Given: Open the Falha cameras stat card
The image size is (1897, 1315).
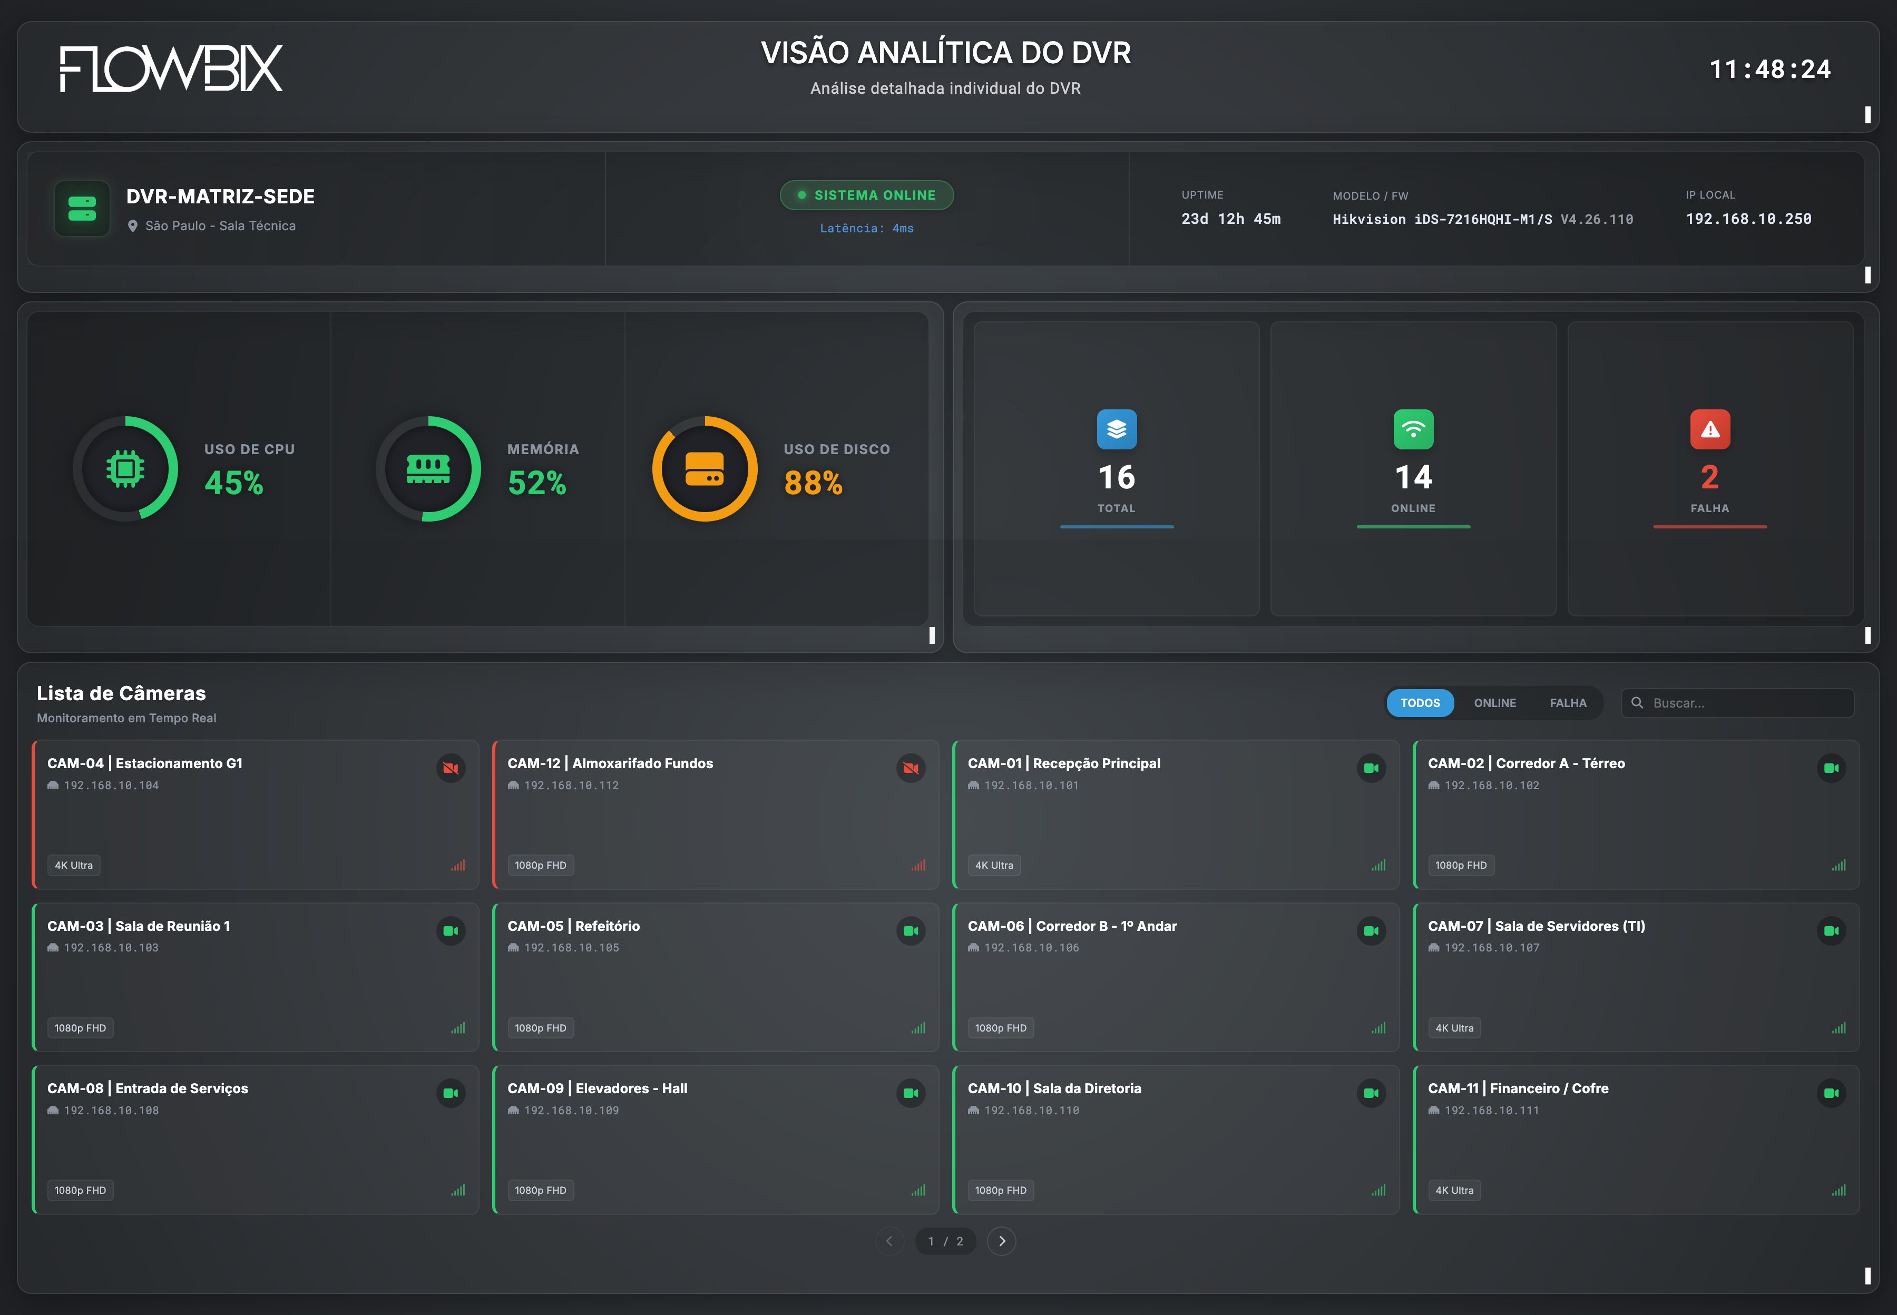Looking at the screenshot, I should click(1710, 469).
